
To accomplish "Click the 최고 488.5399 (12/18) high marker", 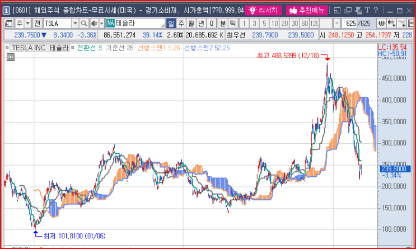I will pos(288,56).
